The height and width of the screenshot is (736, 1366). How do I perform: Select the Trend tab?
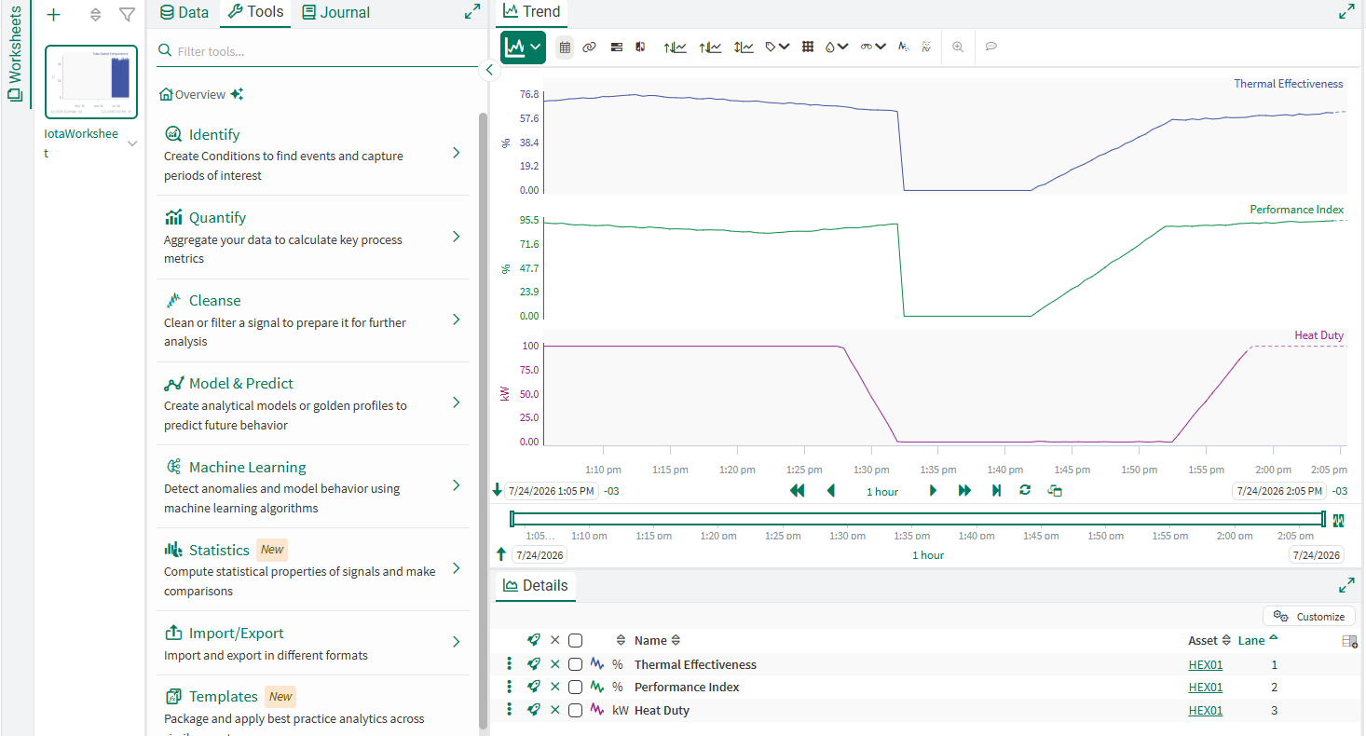point(531,12)
